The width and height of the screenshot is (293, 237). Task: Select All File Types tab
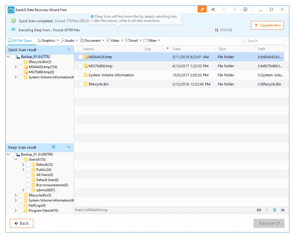coord(20,41)
